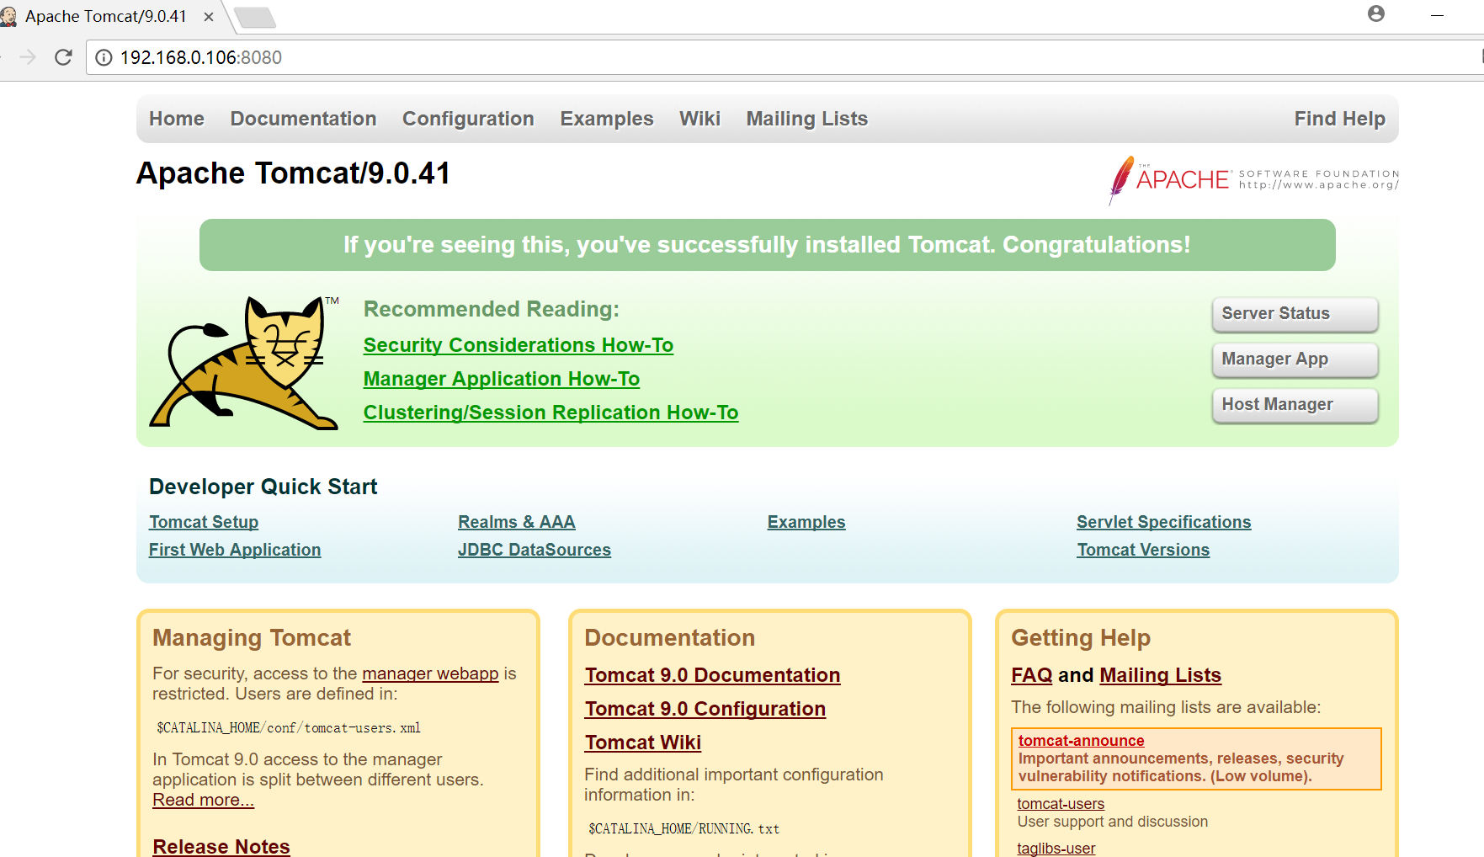Click the site info icon in address bar
Image resolution: width=1484 pixels, height=857 pixels.
pyautogui.click(x=104, y=57)
